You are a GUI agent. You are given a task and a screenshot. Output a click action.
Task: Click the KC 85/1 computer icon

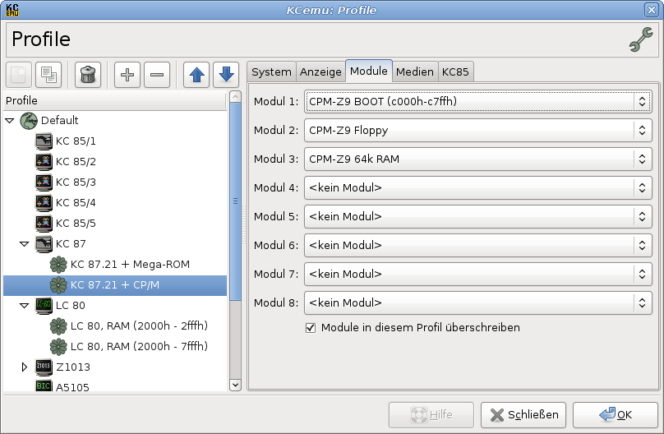click(x=44, y=141)
